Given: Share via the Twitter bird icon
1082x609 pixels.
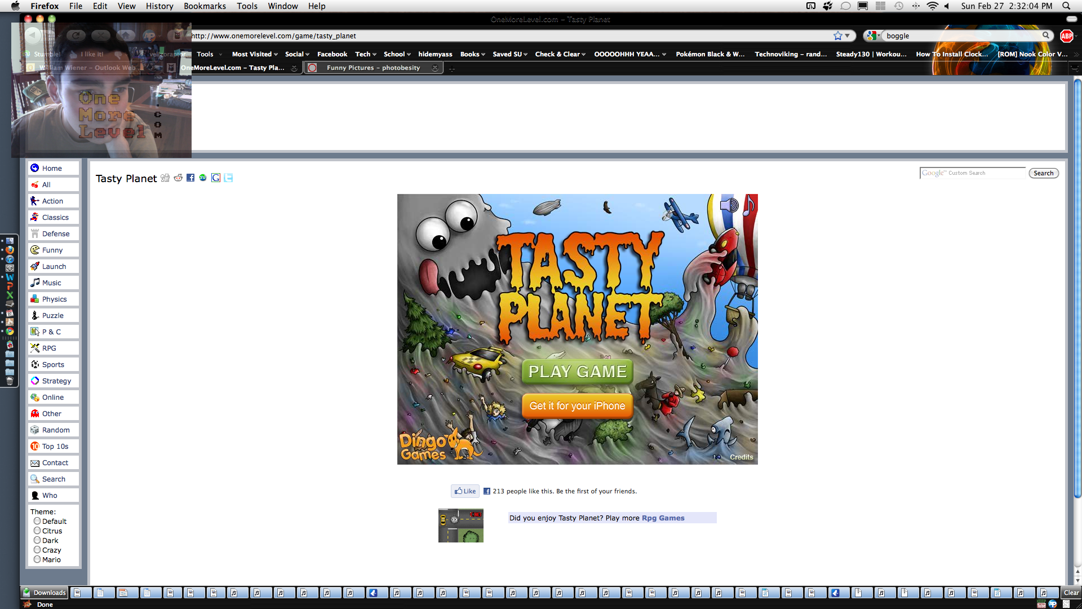Looking at the screenshot, I should pyautogui.click(x=228, y=178).
